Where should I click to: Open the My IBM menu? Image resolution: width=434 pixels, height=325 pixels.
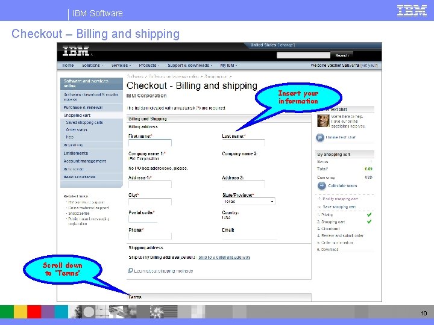[228, 65]
